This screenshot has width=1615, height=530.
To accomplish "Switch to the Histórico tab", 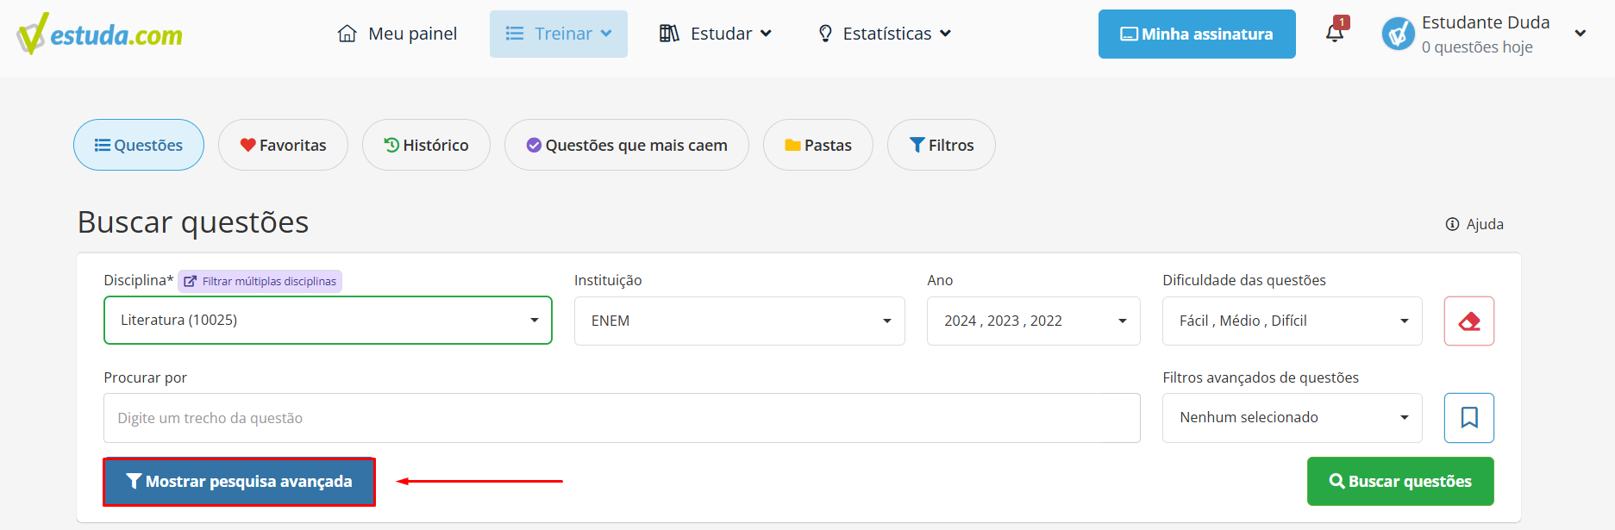I will [426, 145].
